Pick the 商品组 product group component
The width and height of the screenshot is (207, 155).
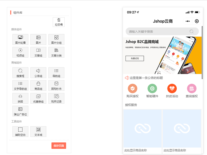[38, 85]
